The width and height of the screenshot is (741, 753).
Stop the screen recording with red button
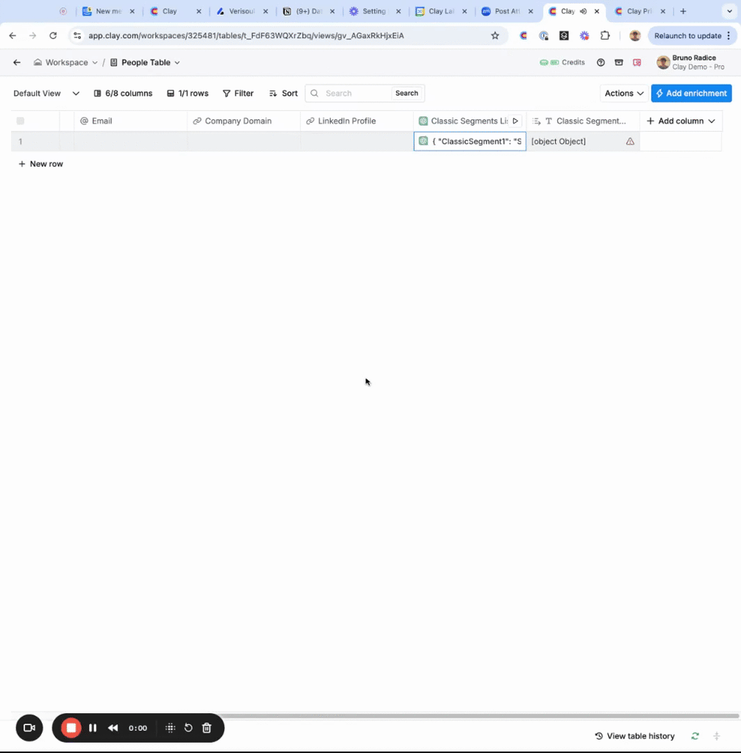coord(71,728)
